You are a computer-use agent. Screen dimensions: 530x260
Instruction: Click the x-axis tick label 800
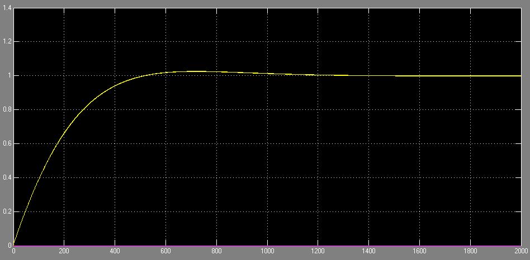pyautogui.click(x=216, y=251)
